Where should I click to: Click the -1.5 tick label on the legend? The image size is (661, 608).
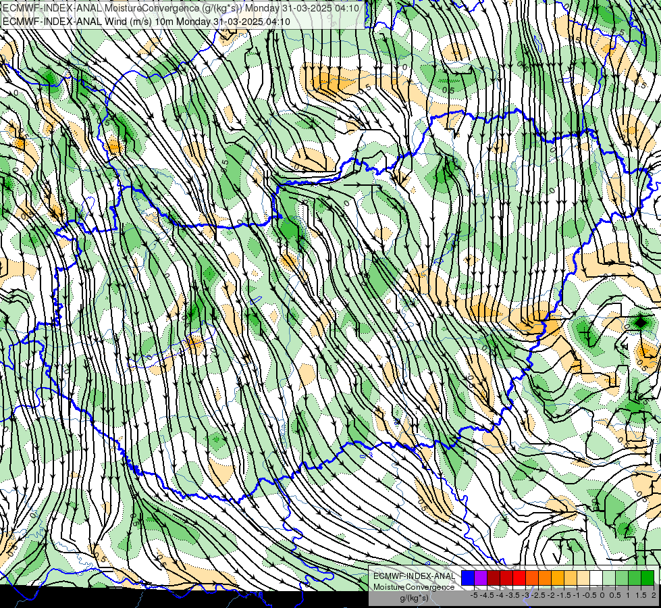tap(564, 595)
